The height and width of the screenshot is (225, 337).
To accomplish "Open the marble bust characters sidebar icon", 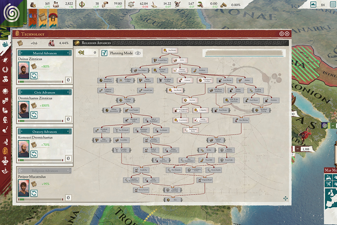I will [x=5, y=161].
